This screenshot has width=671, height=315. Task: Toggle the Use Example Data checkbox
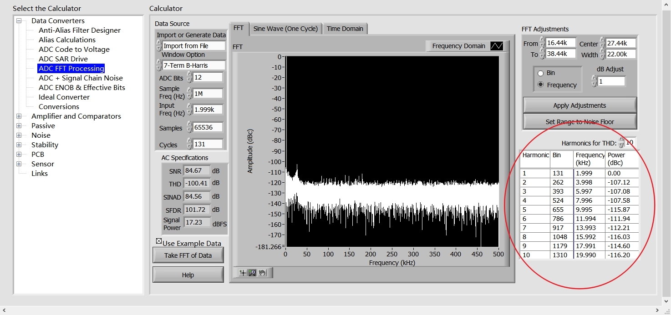pyautogui.click(x=159, y=241)
